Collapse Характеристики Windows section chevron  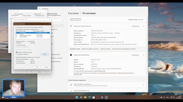coord(144,55)
